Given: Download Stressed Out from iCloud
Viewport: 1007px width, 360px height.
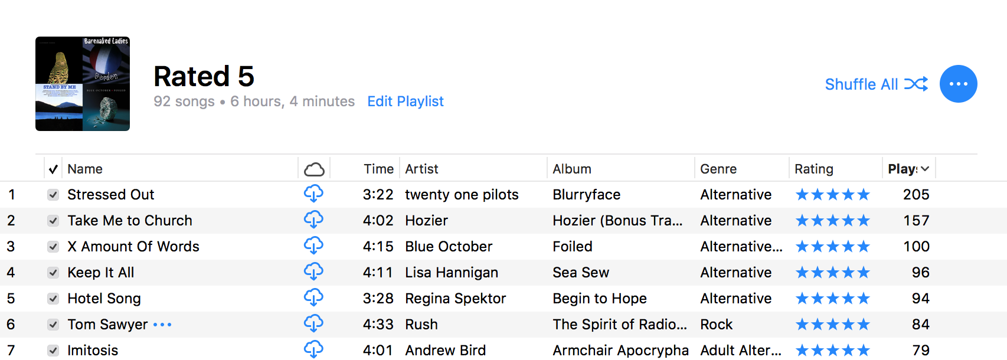Looking at the screenshot, I should 313,194.
